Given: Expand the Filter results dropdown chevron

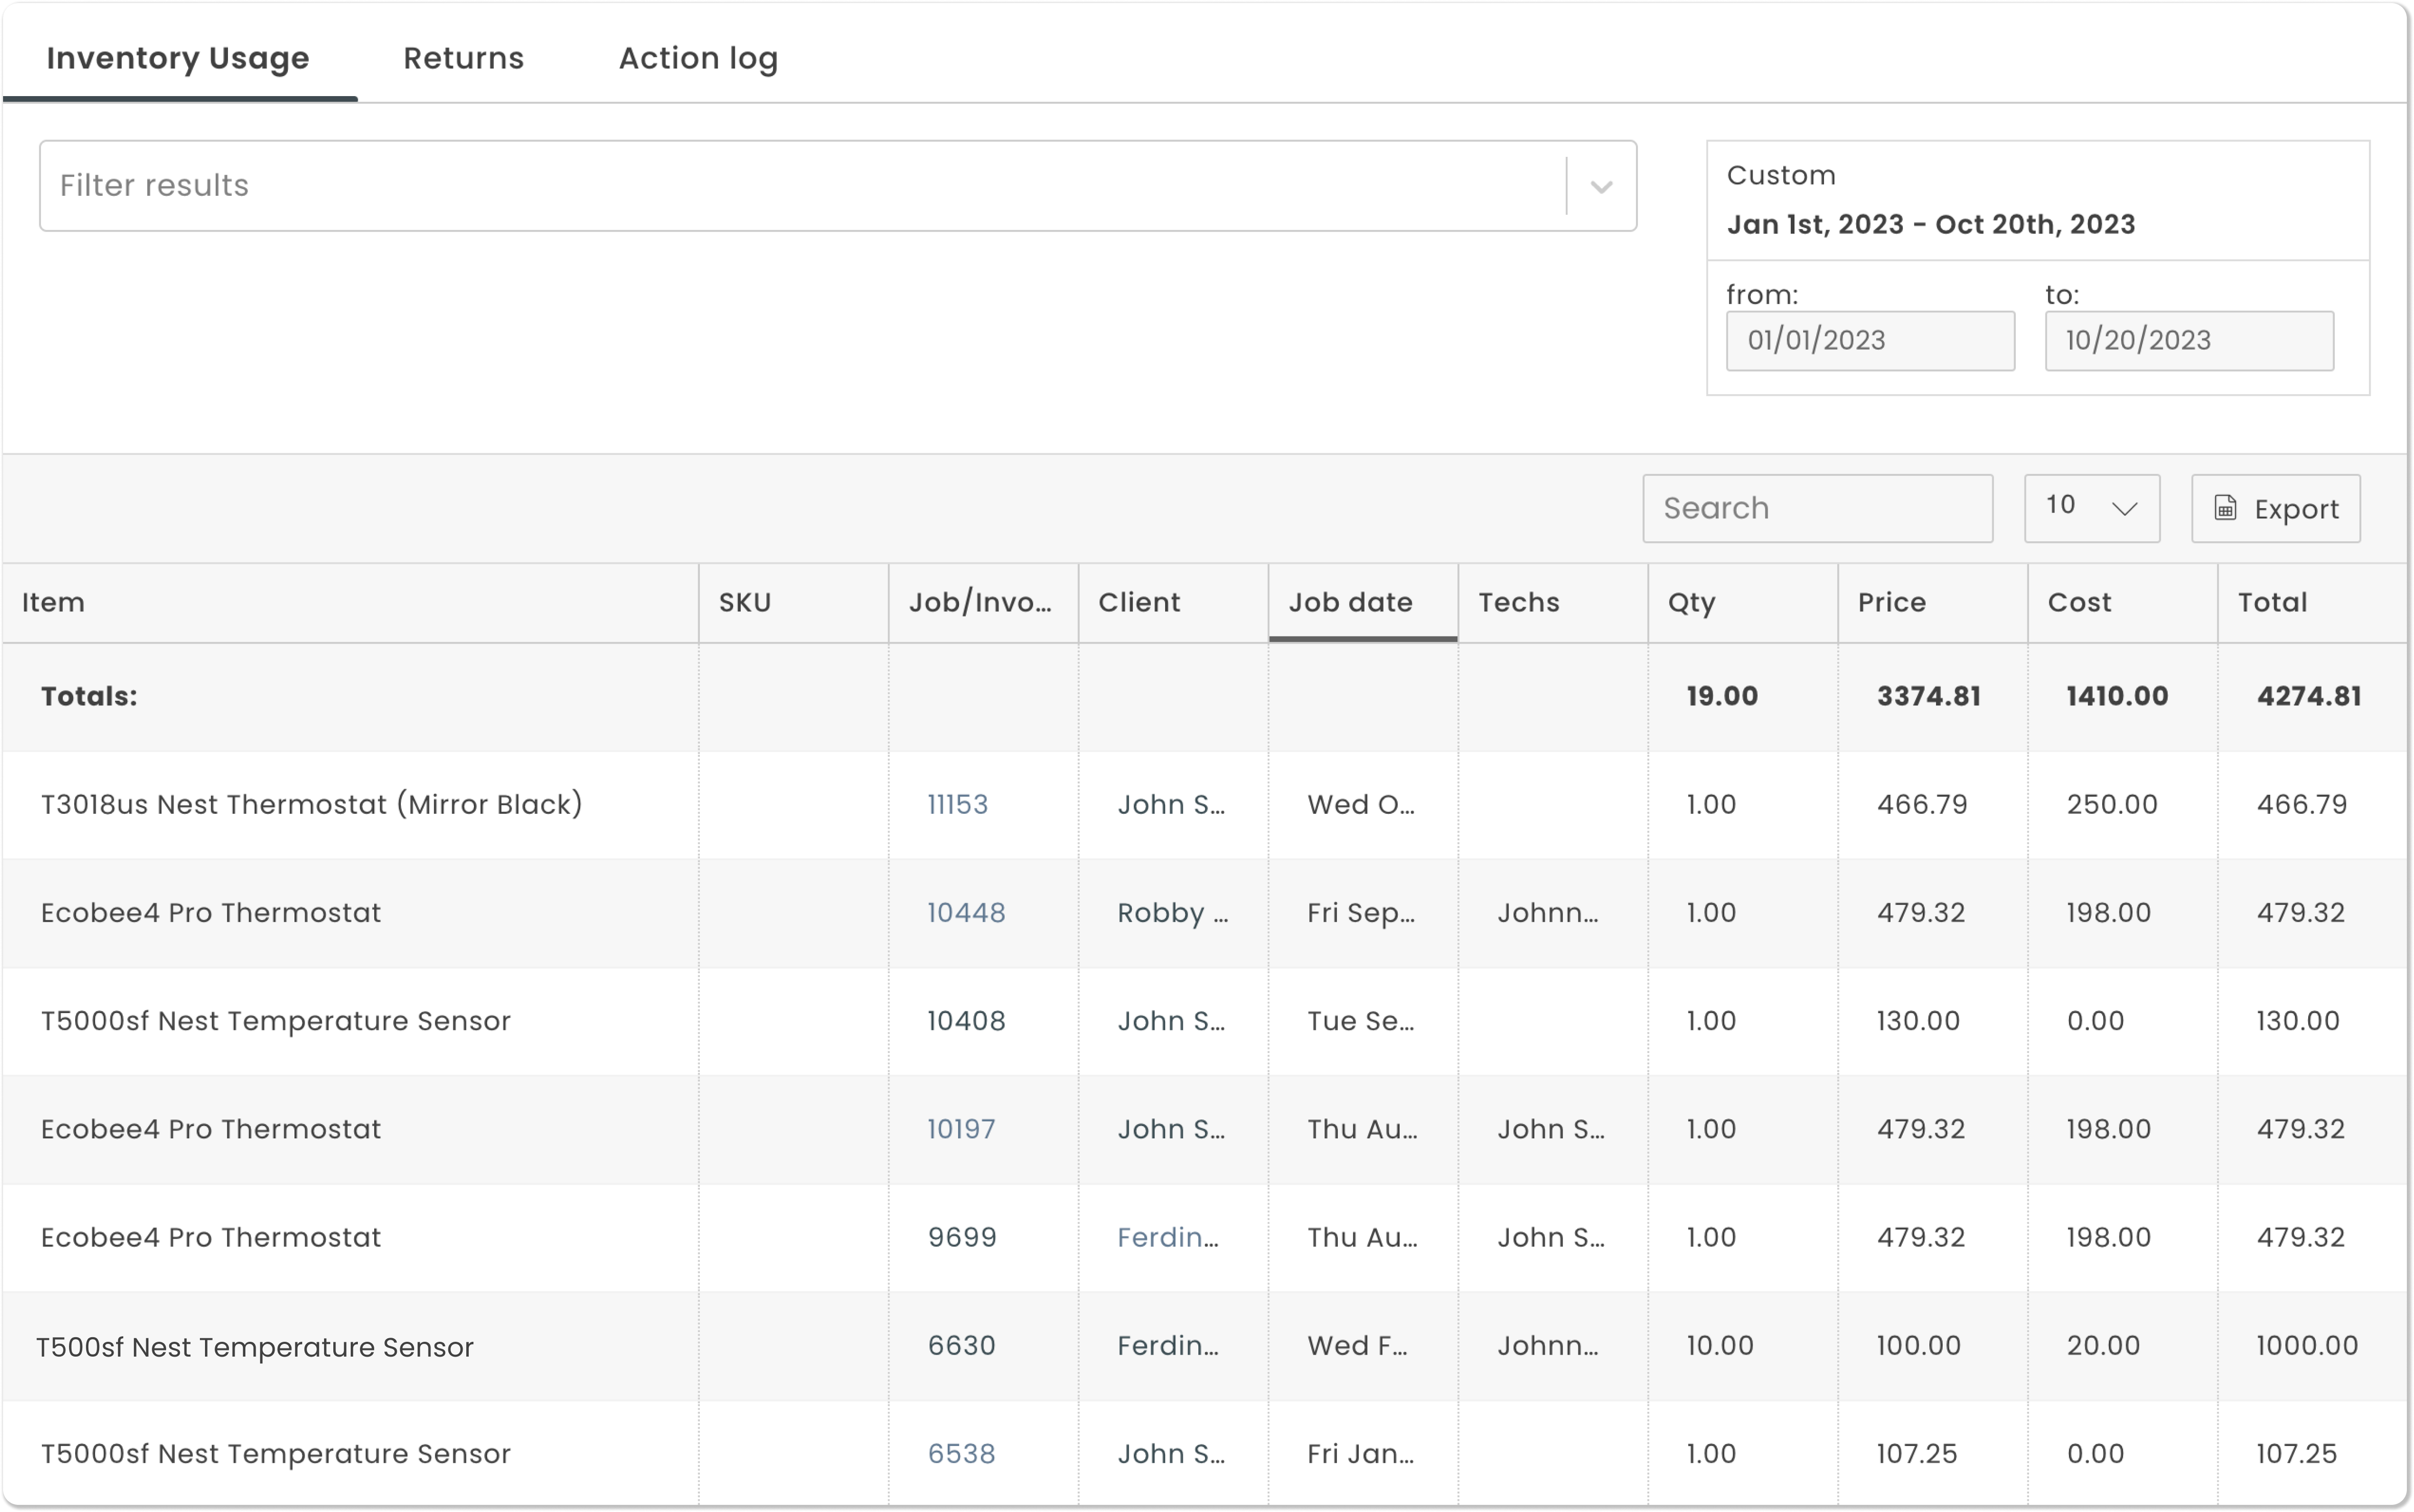Looking at the screenshot, I should point(1601,187).
